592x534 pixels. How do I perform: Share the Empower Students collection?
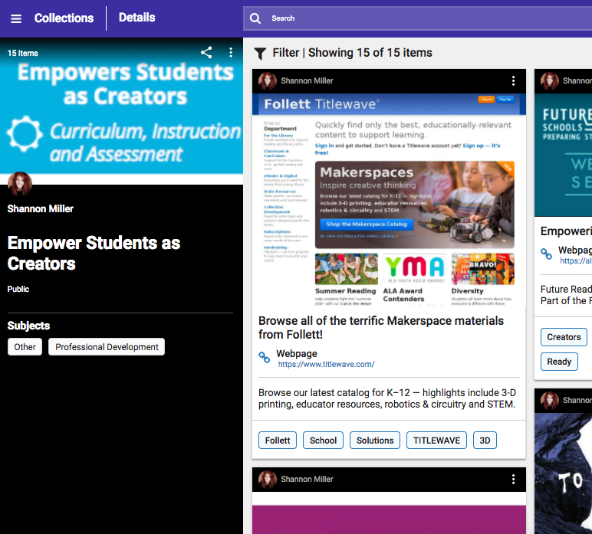point(206,52)
